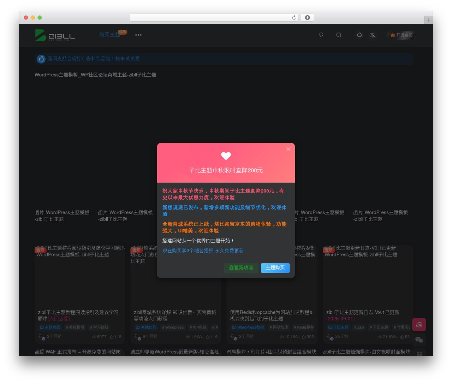Open article zibll子比主题更新日志-V9.1已更新 title
The width and height of the screenshot is (452, 383).
(x=363, y=316)
